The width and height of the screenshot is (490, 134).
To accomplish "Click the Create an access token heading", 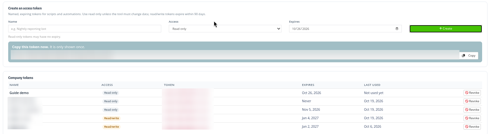I will click(25, 8).
